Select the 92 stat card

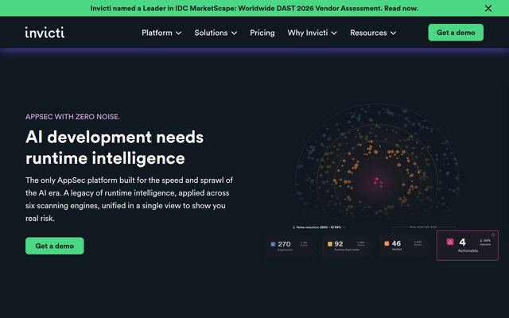(x=347, y=246)
